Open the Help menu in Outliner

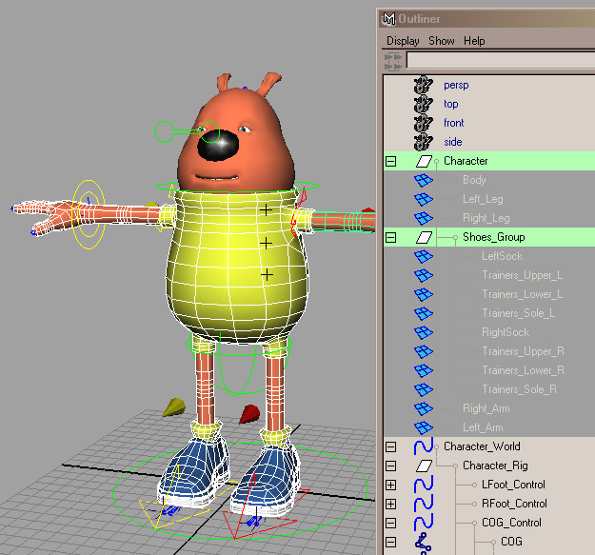coord(474,41)
